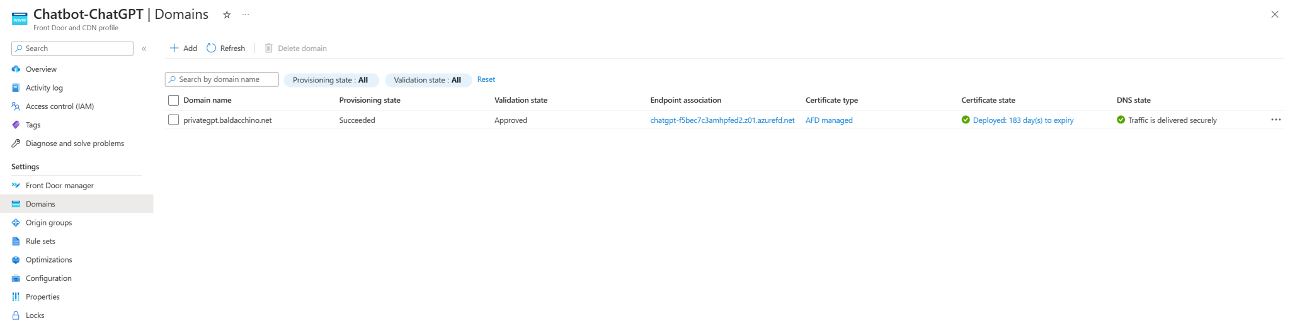The height and width of the screenshot is (328, 1290).
Task: Click the Locks padlock icon
Action: click(x=16, y=315)
